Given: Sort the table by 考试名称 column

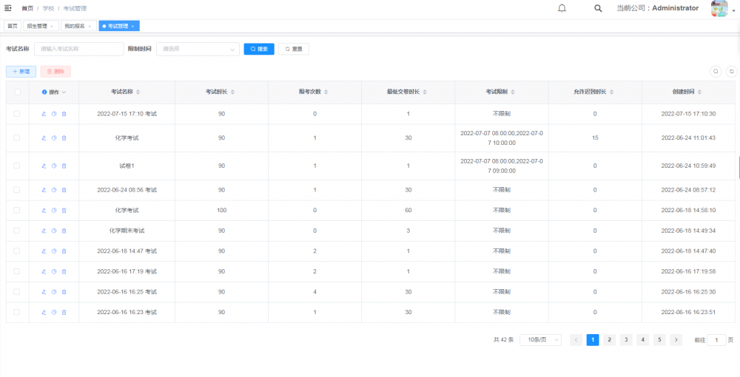Looking at the screenshot, I should [138, 92].
